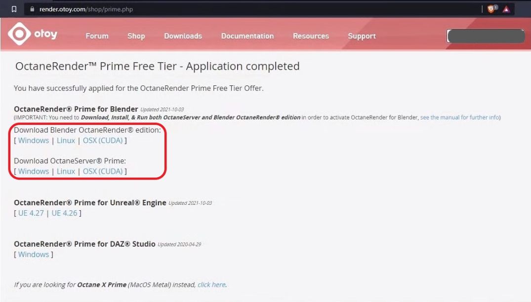531x302 pixels.
Task: Download the DAZ Studio Windows version
Action: 34,255
